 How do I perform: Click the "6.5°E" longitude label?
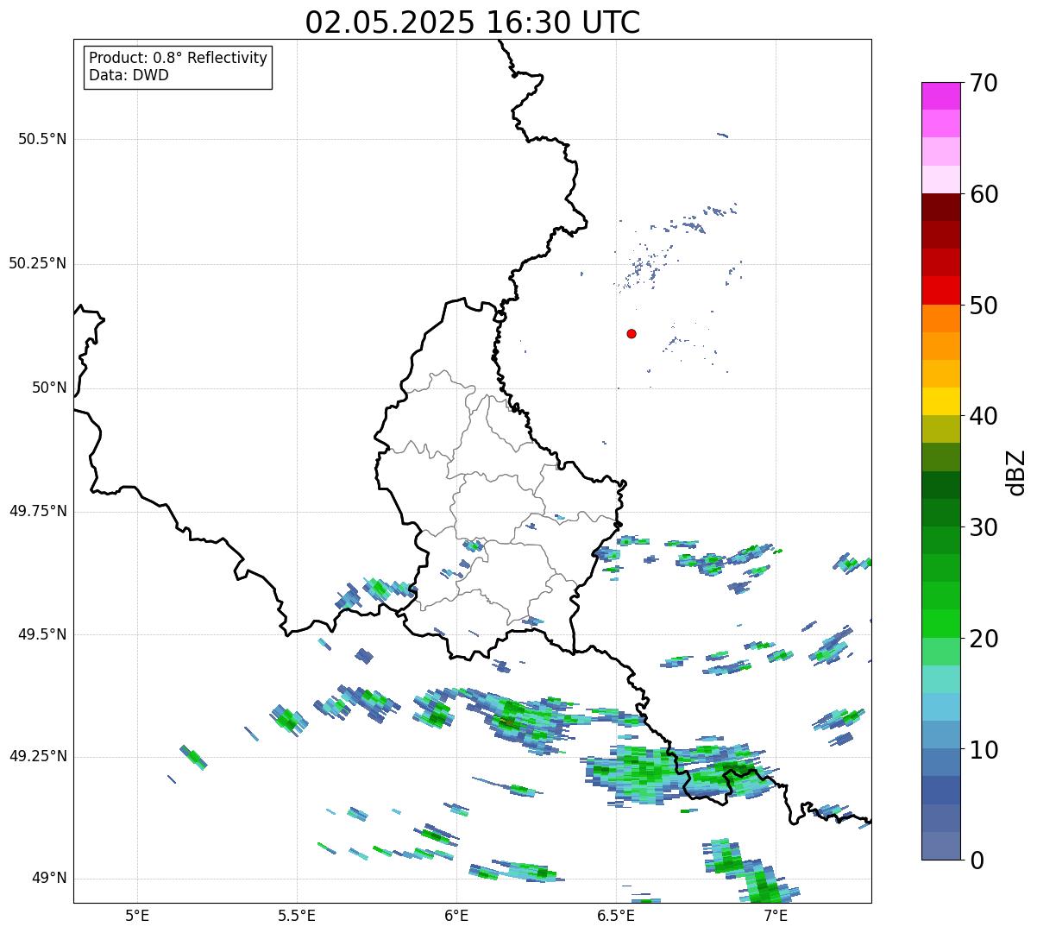pyautogui.click(x=617, y=915)
